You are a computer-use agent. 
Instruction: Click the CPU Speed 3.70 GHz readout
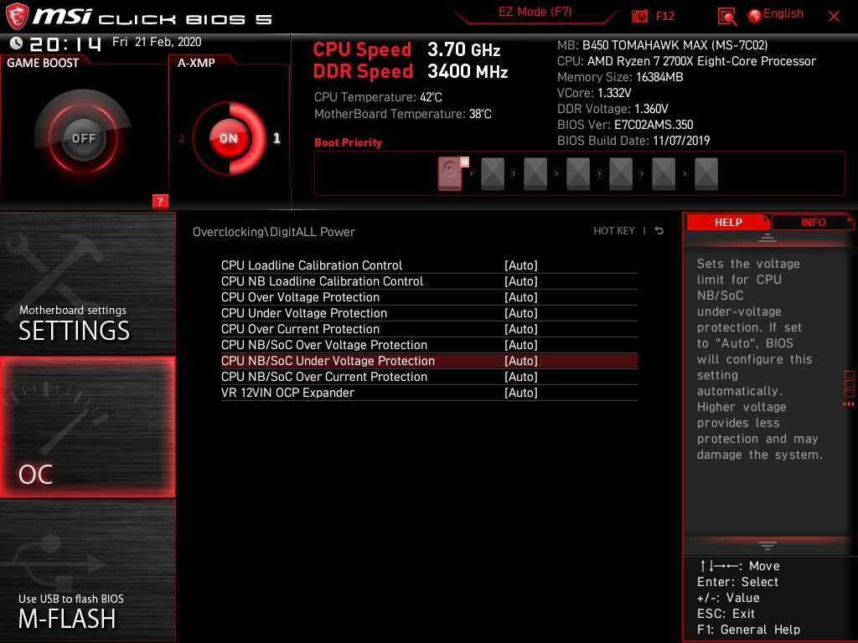[406, 49]
